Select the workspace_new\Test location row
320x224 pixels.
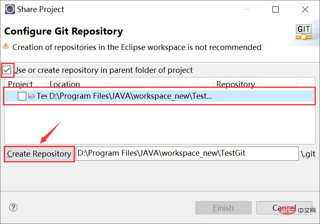tap(160, 96)
